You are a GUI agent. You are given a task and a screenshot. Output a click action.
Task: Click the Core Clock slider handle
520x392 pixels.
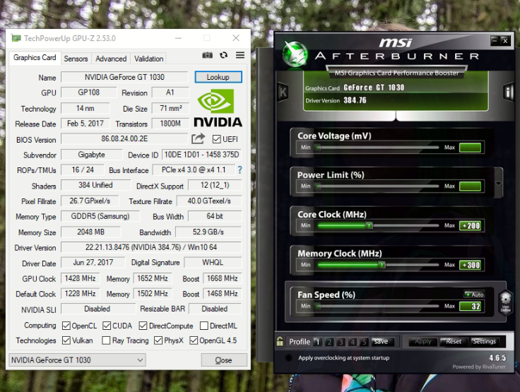click(x=370, y=225)
